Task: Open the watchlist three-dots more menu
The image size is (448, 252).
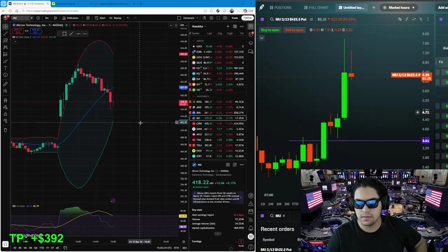Action: click(x=241, y=26)
